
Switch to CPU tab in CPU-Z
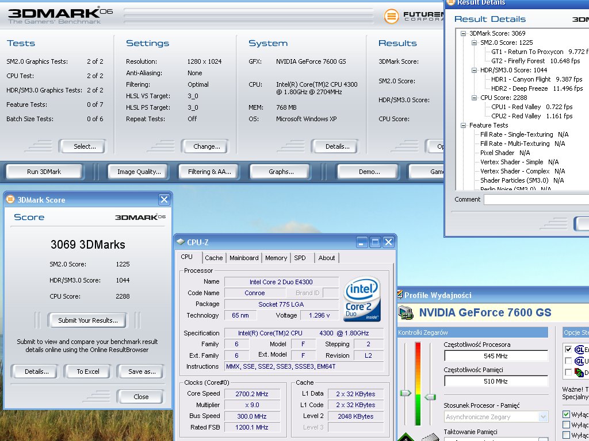[187, 257]
